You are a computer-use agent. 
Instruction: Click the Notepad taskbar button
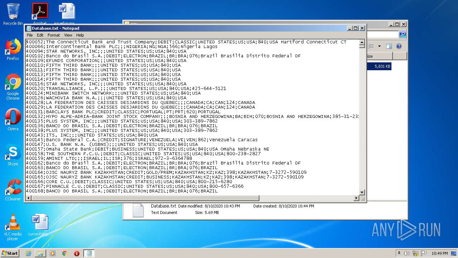click(89, 253)
